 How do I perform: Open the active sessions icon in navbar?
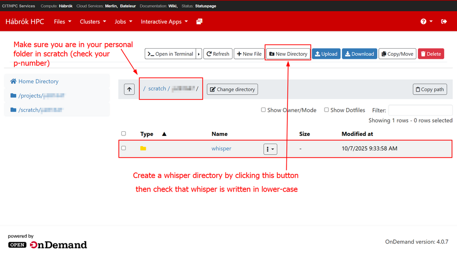[200, 22]
